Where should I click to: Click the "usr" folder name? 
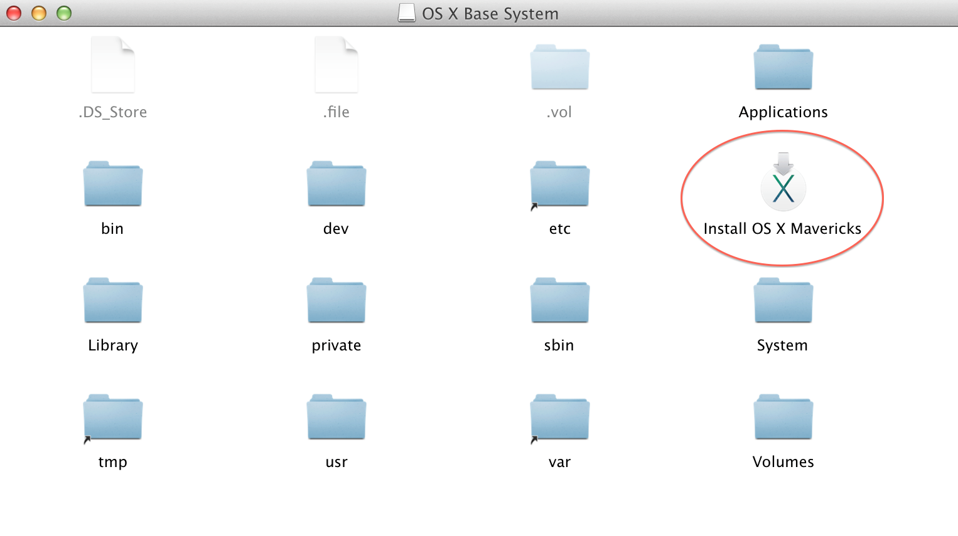(336, 462)
